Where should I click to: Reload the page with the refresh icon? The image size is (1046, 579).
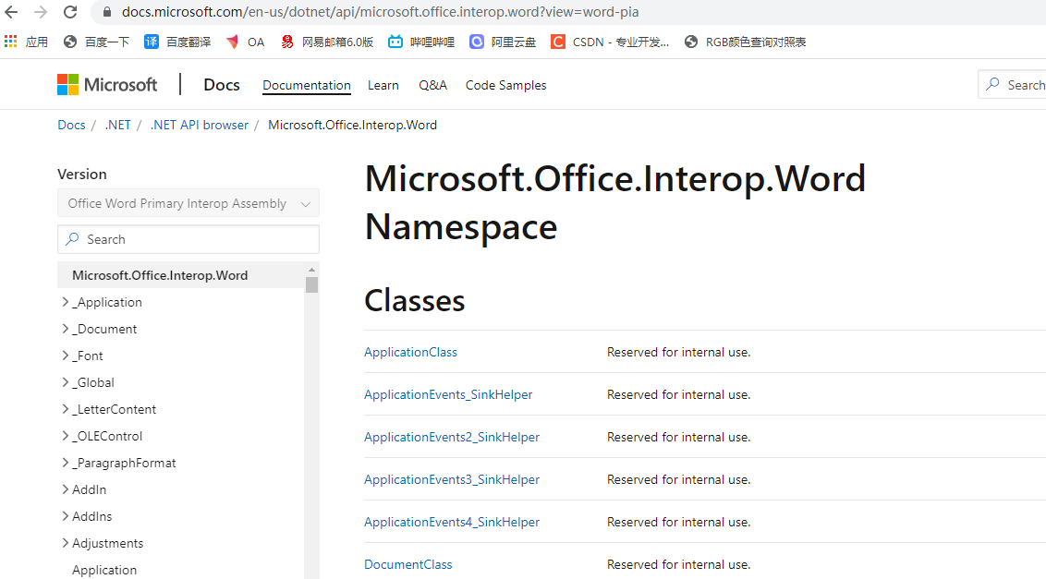(70, 12)
